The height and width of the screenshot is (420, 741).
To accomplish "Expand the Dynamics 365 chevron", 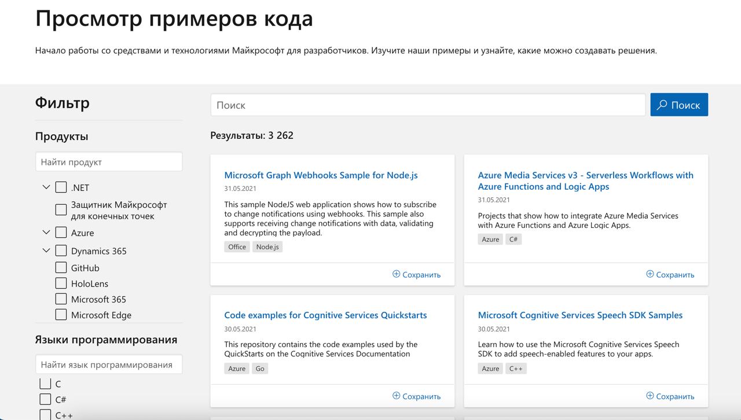I will (x=46, y=250).
